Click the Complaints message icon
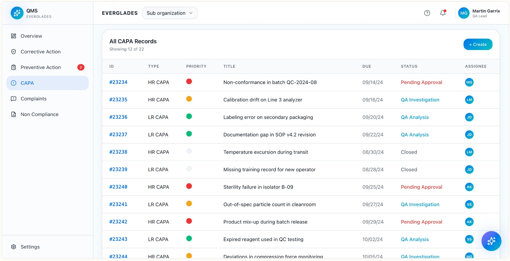This screenshot has width=510, height=261. 14,99
